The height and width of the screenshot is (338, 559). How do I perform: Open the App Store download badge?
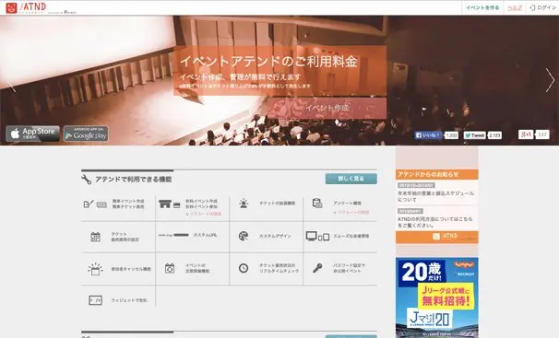click(x=32, y=134)
